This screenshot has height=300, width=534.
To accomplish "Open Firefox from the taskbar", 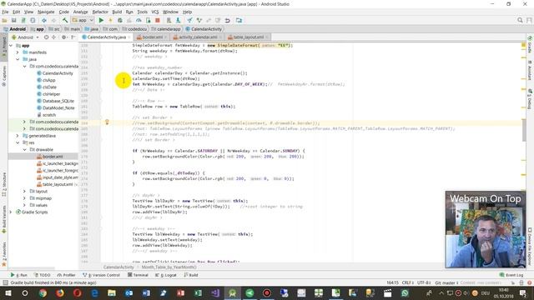I will point(60,292).
